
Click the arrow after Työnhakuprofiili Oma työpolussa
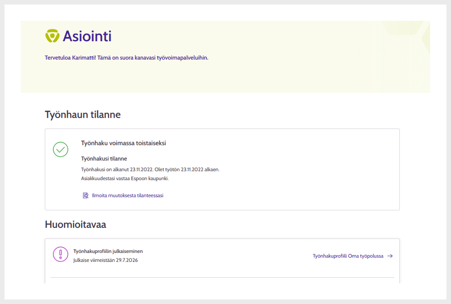tap(390, 256)
